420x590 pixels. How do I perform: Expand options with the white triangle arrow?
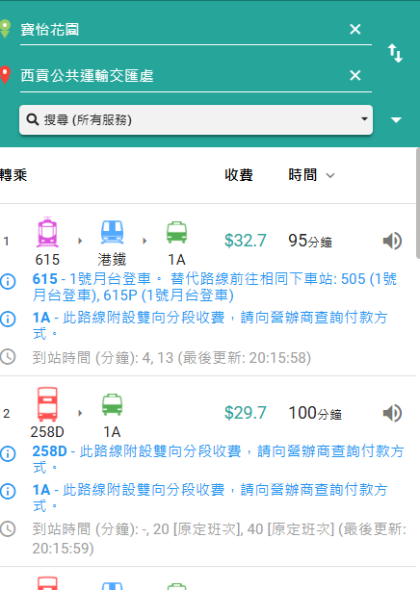(396, 120)
